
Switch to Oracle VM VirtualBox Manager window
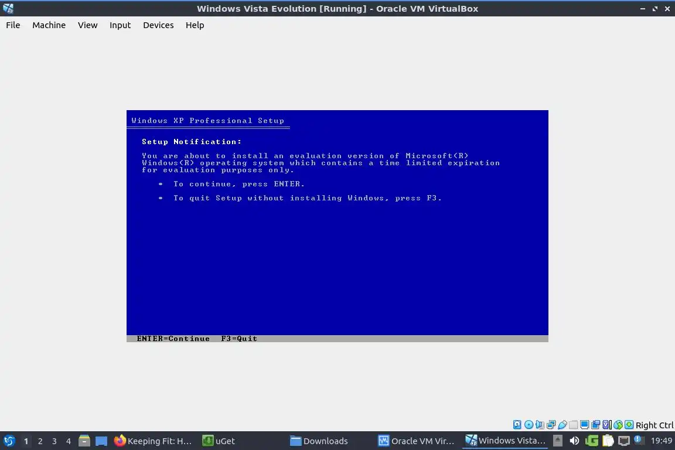point(416,441)
